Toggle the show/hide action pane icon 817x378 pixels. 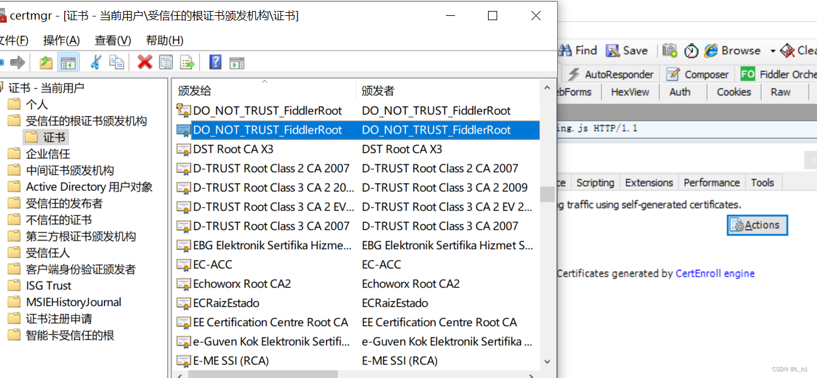[x=237, y=62]
